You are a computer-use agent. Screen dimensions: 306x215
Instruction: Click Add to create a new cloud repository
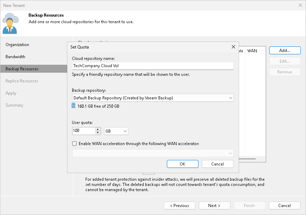(x=284, y=50)
